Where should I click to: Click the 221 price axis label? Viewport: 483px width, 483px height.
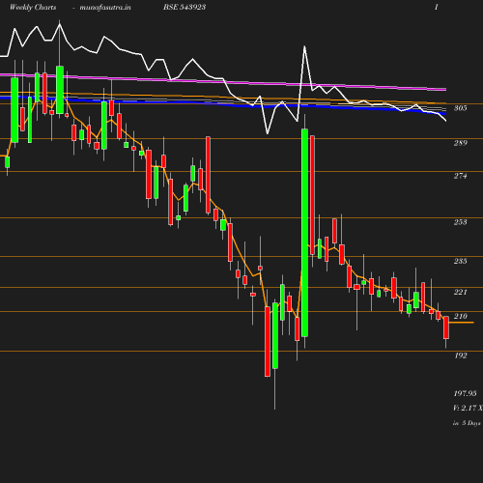460,292
